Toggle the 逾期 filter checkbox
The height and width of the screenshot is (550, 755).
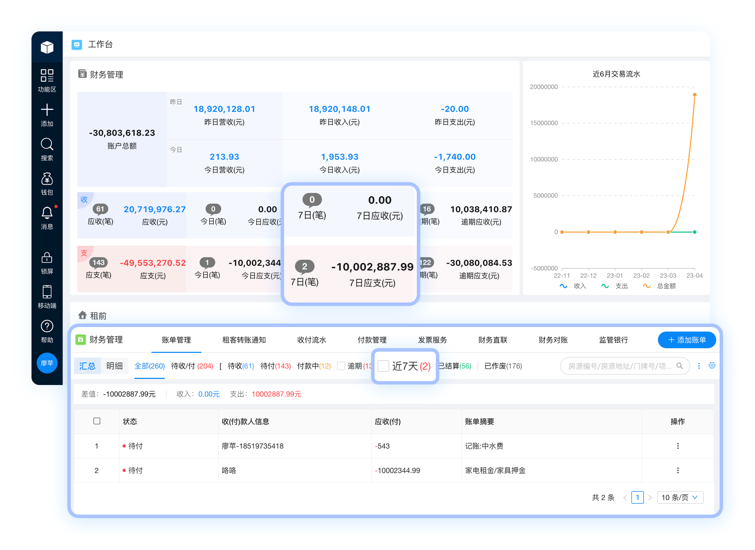(x=341, y=366)
